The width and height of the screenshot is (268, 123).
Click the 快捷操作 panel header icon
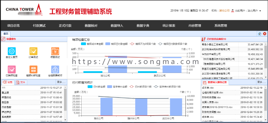(3, 39)
